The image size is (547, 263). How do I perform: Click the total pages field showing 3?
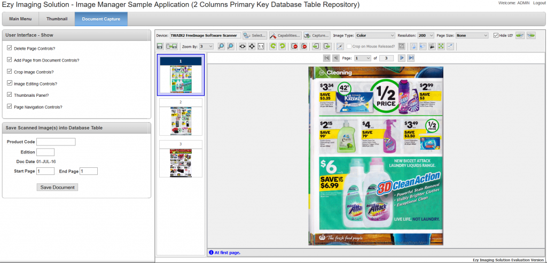pos(387,58)
